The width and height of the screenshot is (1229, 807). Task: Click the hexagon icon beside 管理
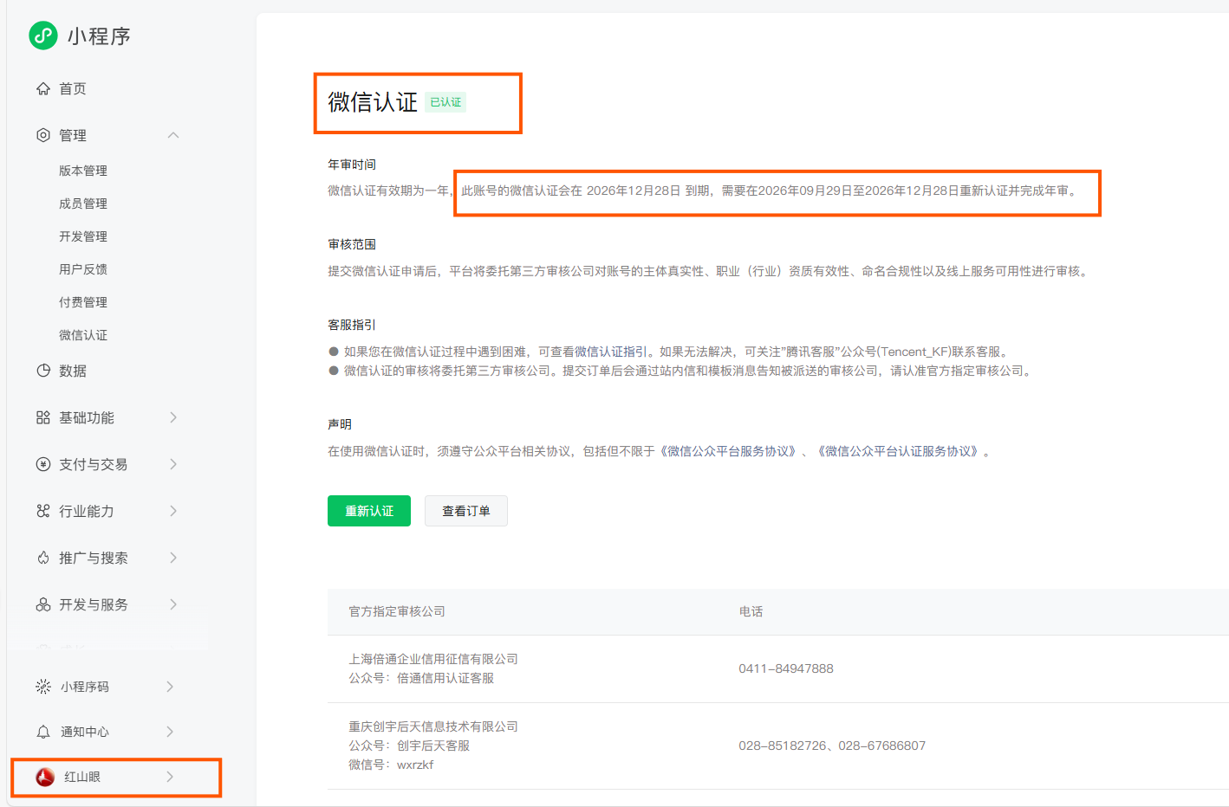[x=43, y=135]
